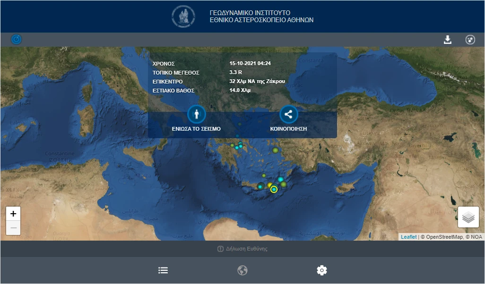Screen dimensions: 485x284
Task: Click the "ΕΝΙΩΣΑ ΤΟ ΣΕΙΣΜΟ" person icon
Action: (197, 114)
